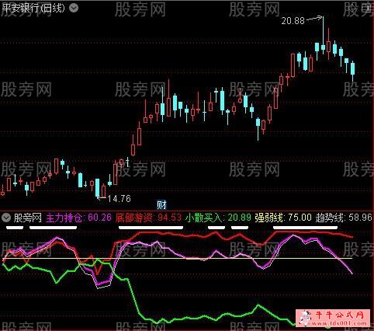Click the 财 marker below the chart
This screenshot has width=374, height=331.
(161, 205)
